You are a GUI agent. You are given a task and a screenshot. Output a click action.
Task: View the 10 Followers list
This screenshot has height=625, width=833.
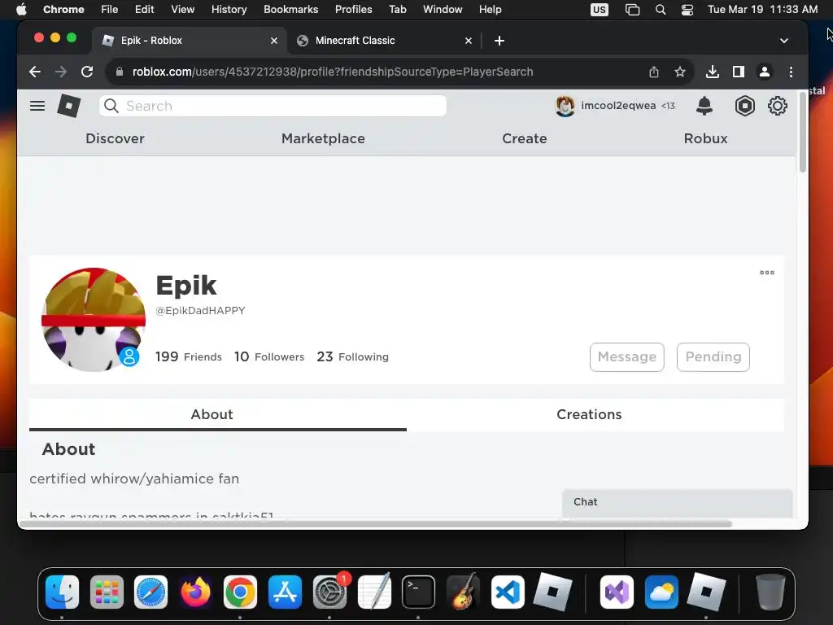269,356
